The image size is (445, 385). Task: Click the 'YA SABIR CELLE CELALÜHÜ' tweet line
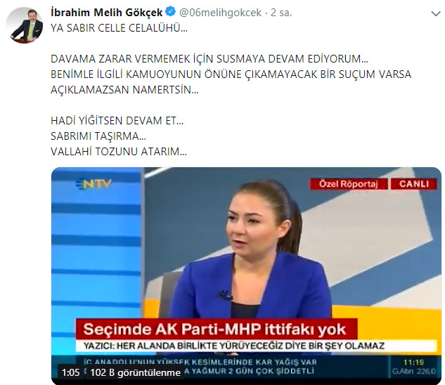120,28
